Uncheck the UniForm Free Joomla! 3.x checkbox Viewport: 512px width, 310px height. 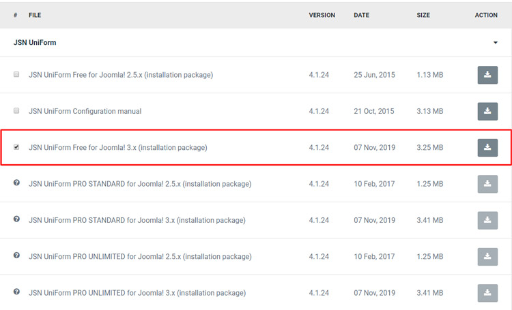pos(16,147)
